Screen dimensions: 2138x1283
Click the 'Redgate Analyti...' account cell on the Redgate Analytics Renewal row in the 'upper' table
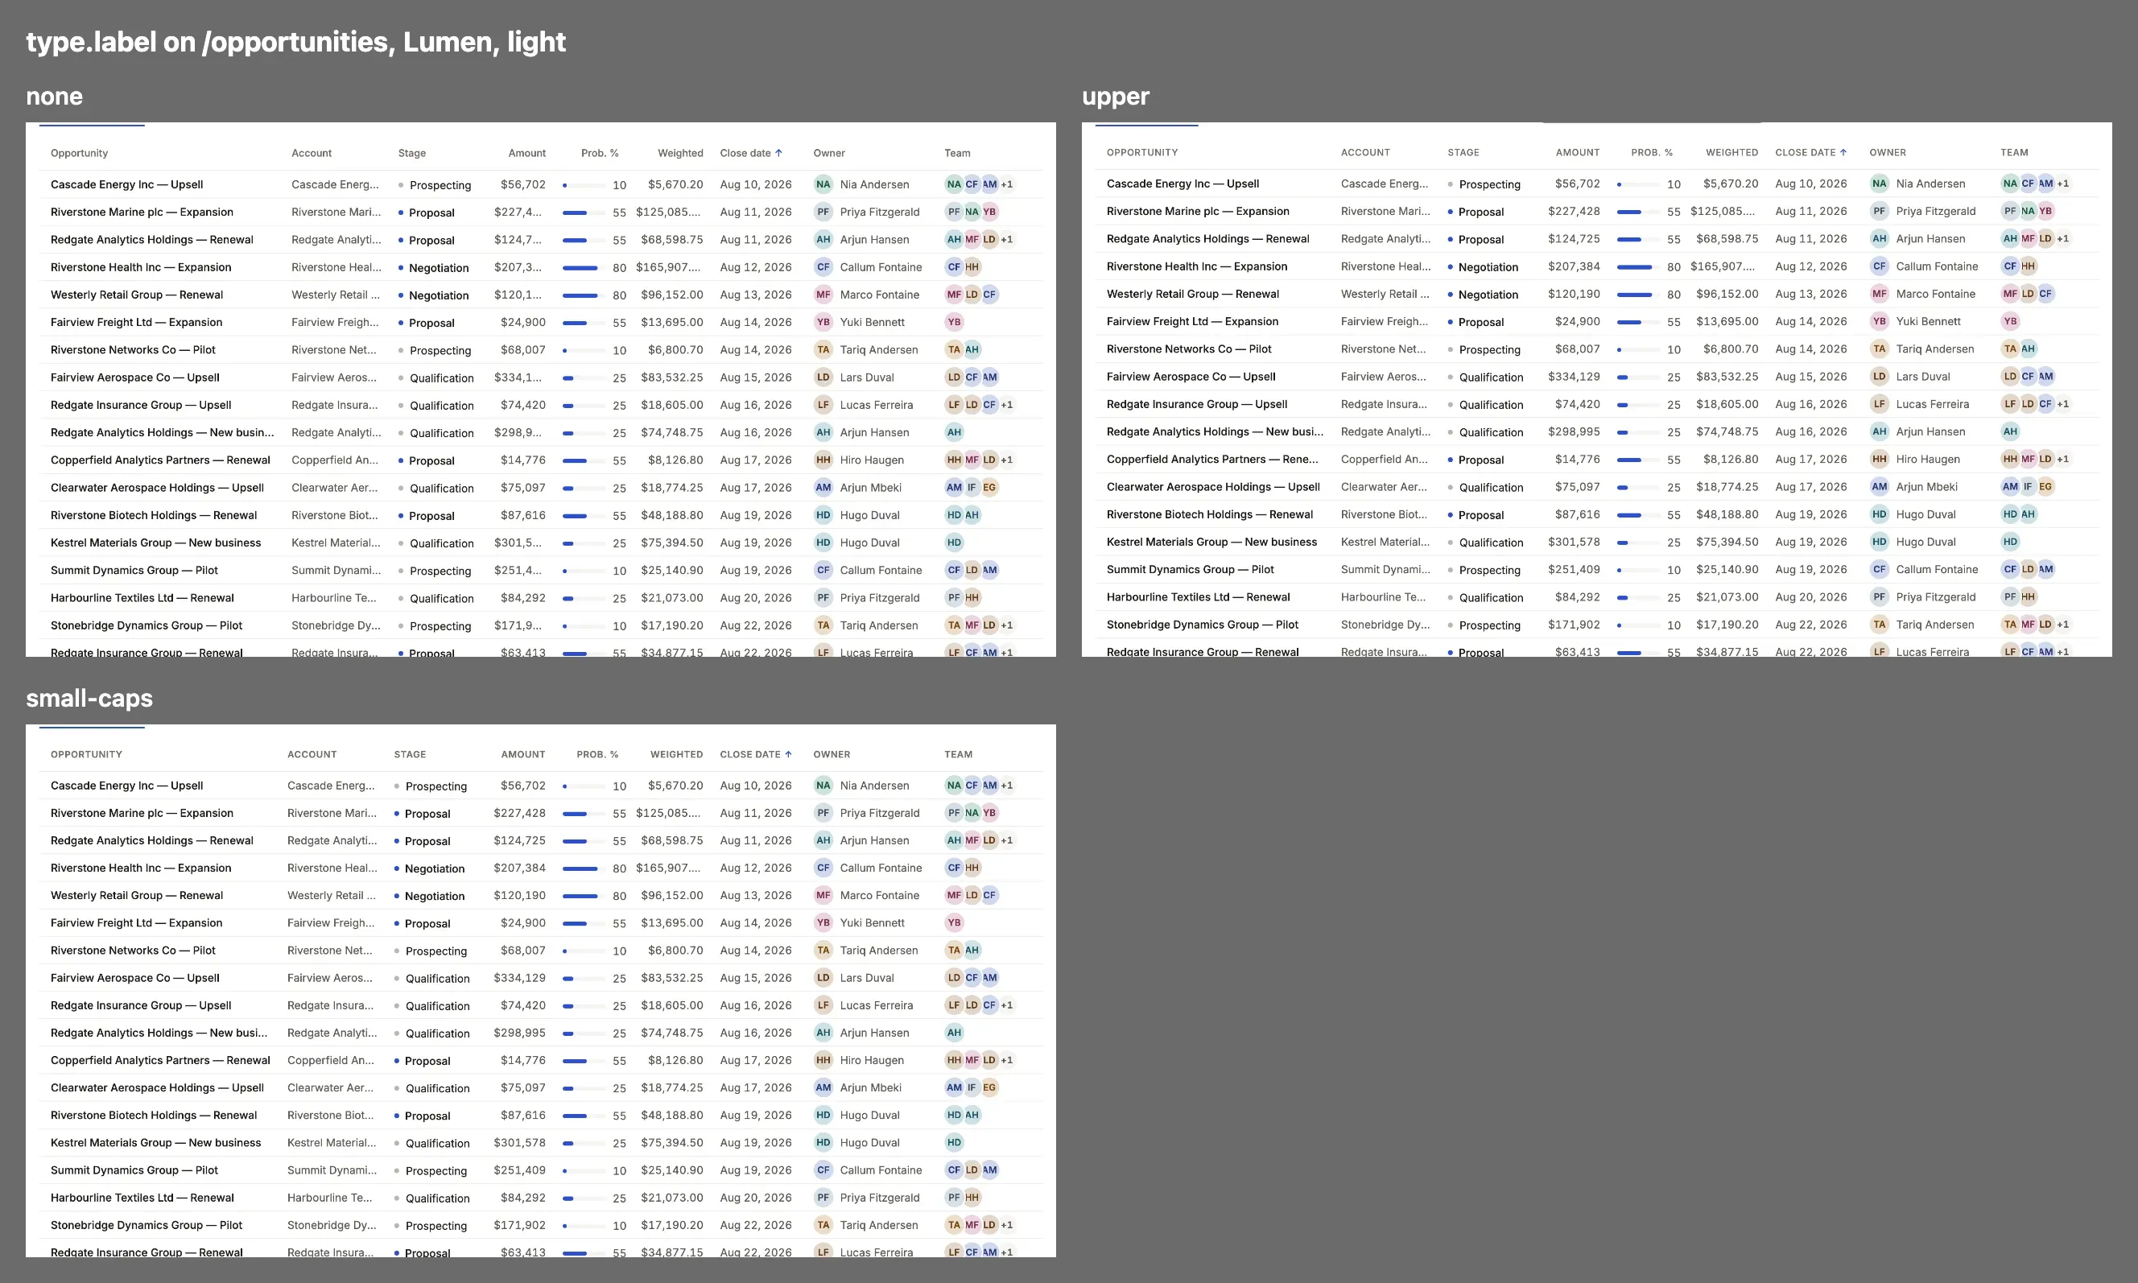coord(1385,238)
